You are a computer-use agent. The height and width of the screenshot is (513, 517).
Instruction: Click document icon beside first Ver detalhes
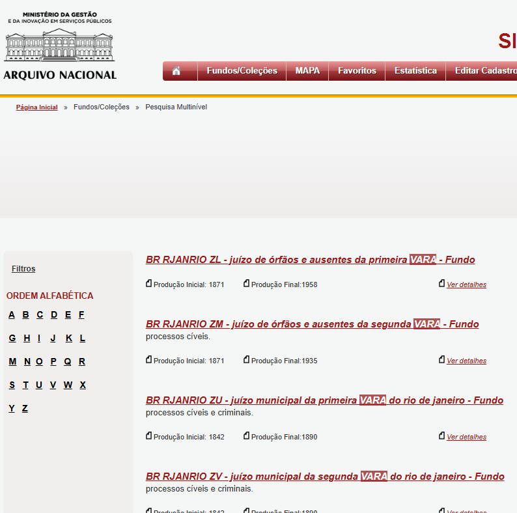(x=441, y=284)
